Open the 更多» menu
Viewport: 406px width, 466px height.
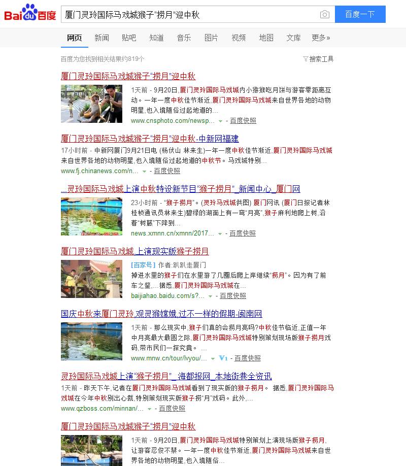[321, 38]
